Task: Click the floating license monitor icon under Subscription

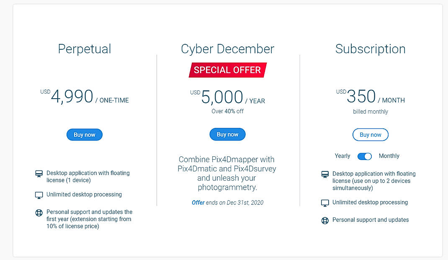Action: (x=325, y=174)
